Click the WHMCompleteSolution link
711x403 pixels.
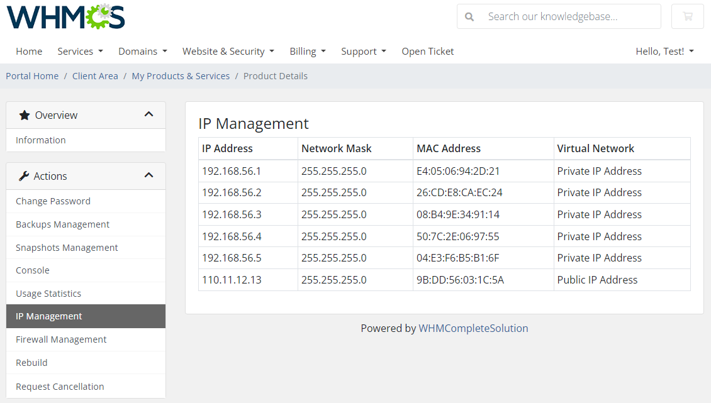(x=474, y=328)
